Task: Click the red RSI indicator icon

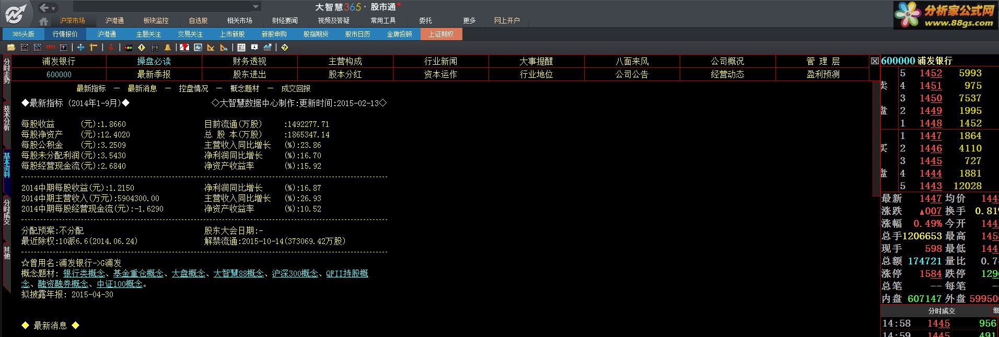Action: [51, 48]
